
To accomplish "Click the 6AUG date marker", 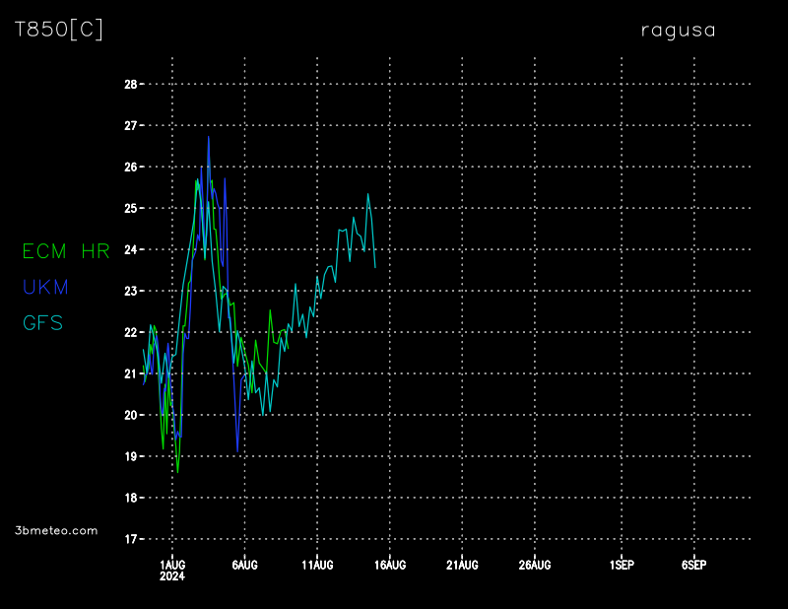I will tap(244, 565).
